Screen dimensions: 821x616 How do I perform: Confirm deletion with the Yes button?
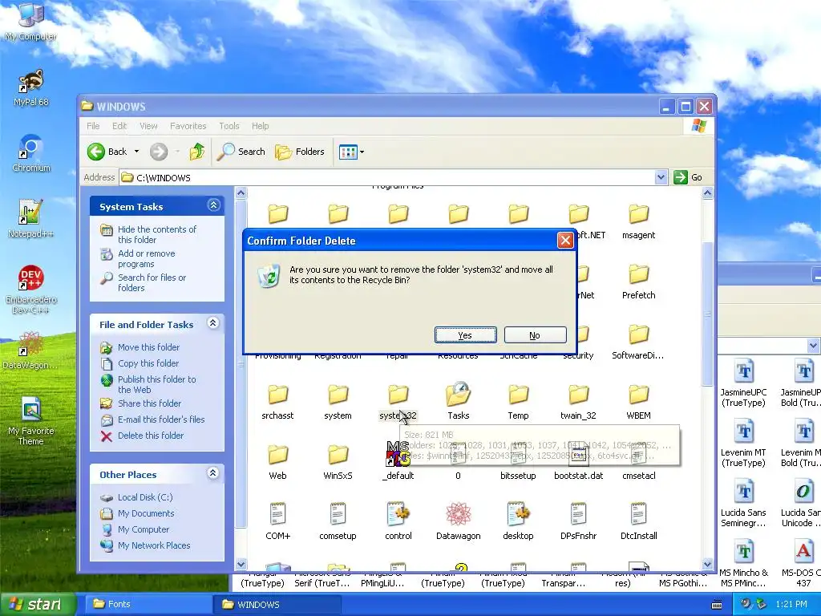point(466,335)
